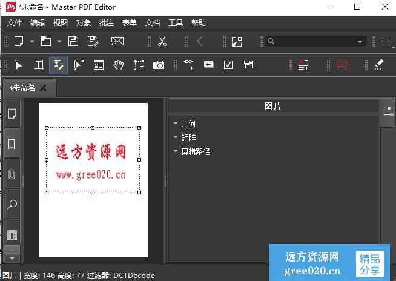The image size is (396, 281).
Task: Open the Search magnifier sidebar panel
Action: point(12,205)
